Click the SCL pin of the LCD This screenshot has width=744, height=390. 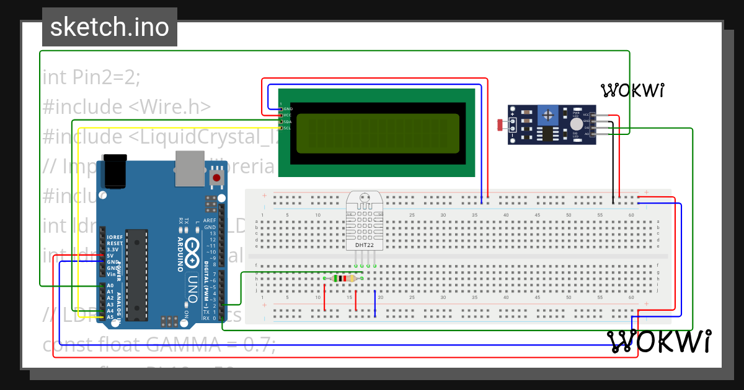[x=281, y=128]
